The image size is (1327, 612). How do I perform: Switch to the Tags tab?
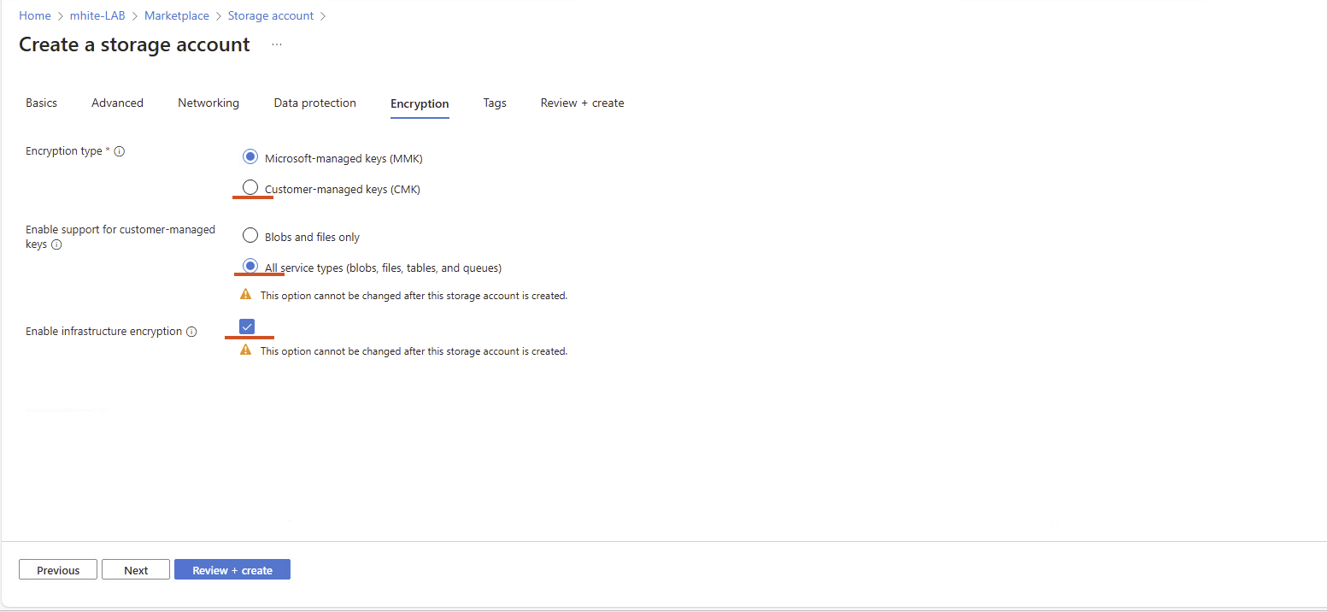click(495, 103)
